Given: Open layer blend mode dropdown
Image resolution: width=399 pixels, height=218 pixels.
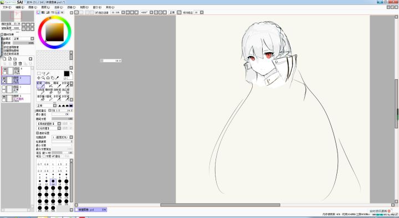Looking at the screenshot, I should 32,39.
